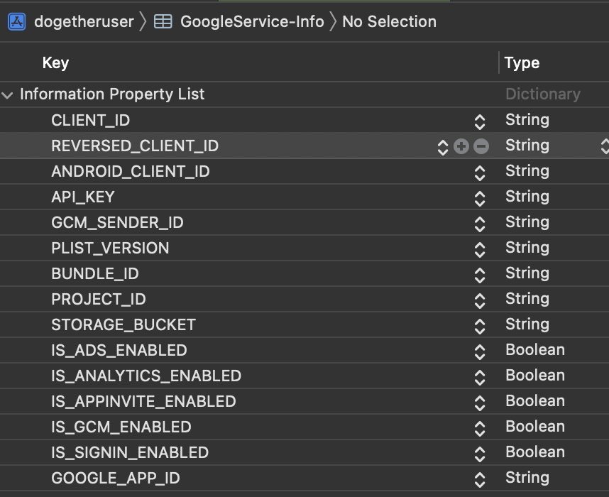This screenshot has width=609, height=497.
Task: Click the Dictionary type of Information Property List
Action: [543, 94]
